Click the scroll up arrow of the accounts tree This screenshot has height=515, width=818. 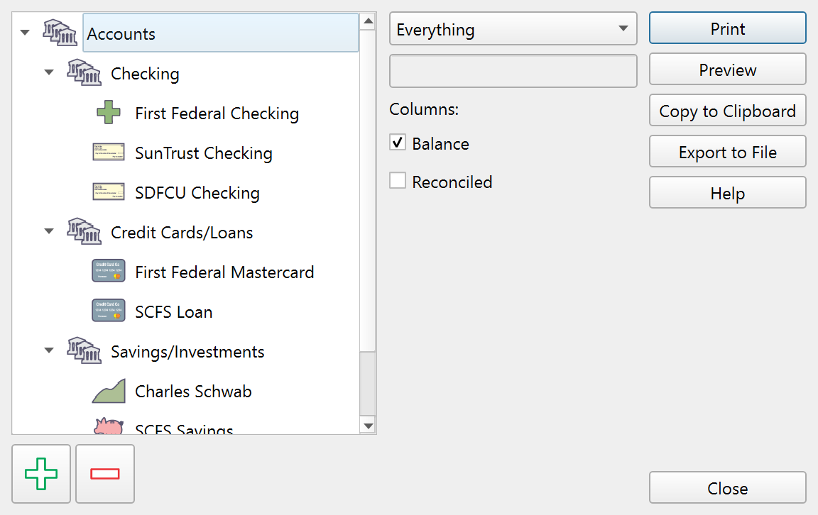(369, 21)
